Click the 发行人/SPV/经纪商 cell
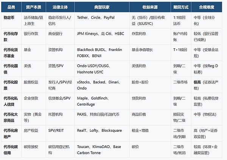This screenshot has height=160, width=227. tap(60, 85)
